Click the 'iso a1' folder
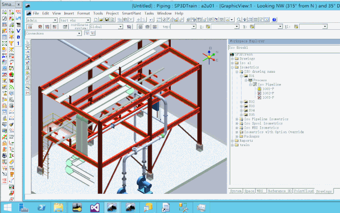Image resolution: width=340 pixels, height=213 pixels. pyautogui.click(x=245, y=63)
